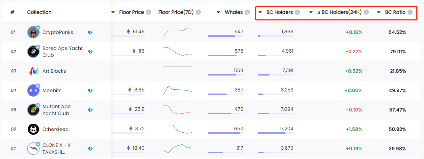Image resolution: width=424 pixels, height=159 pixels.
Task: Click Ethereum icon next to 25.8 floor price
Action: (130, 109)
